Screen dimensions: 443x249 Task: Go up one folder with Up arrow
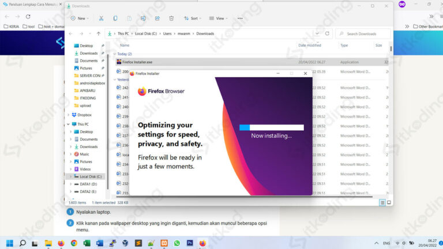coord(99,33)
